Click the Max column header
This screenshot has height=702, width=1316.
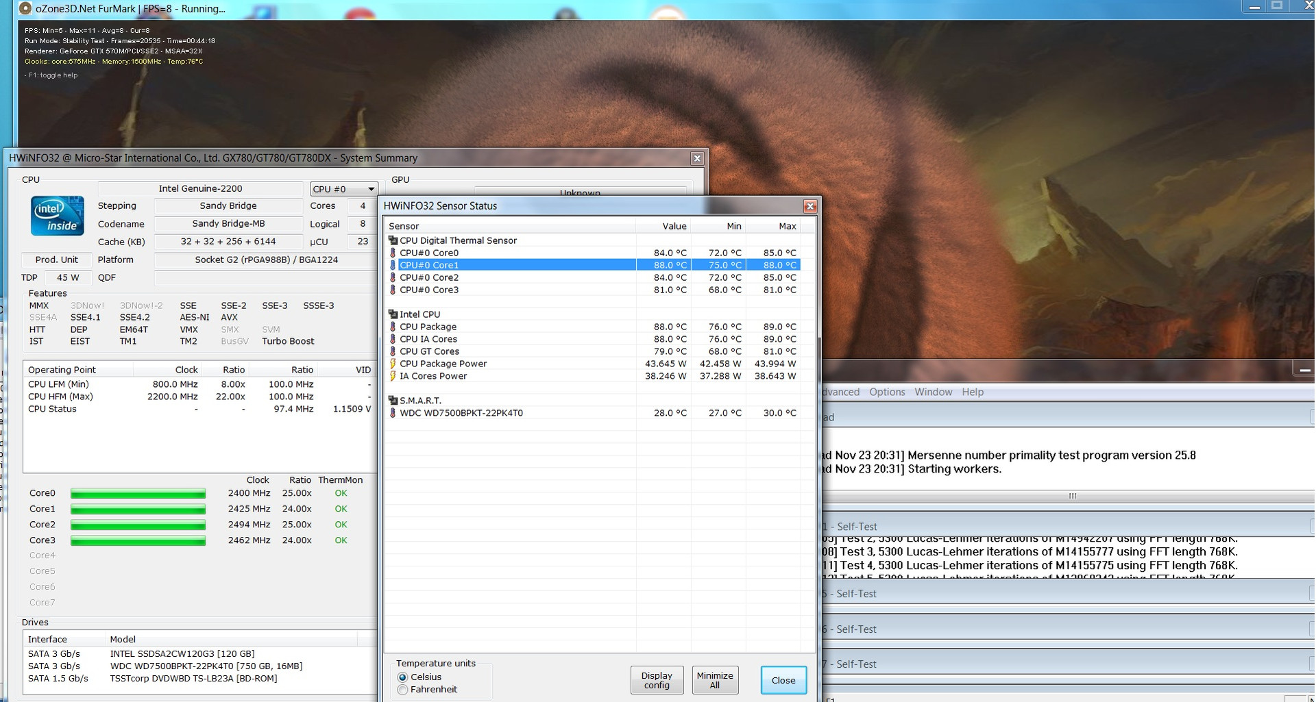pos(772,226)
